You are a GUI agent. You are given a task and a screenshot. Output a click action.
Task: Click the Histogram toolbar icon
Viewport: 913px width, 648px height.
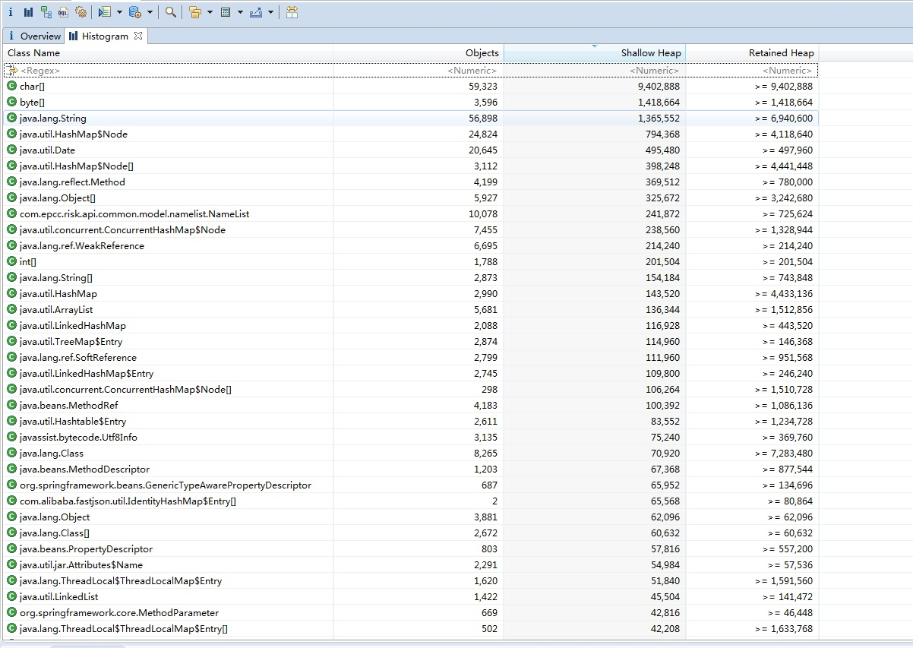(28, 12)
